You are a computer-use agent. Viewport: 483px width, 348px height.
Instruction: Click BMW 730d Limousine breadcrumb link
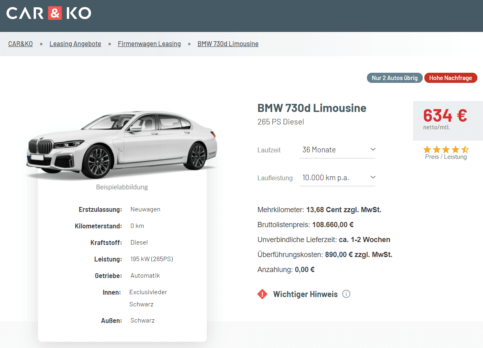pos(228,44)
